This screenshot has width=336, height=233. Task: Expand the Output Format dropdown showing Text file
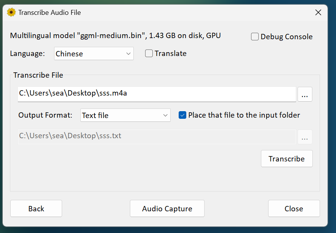125,115
